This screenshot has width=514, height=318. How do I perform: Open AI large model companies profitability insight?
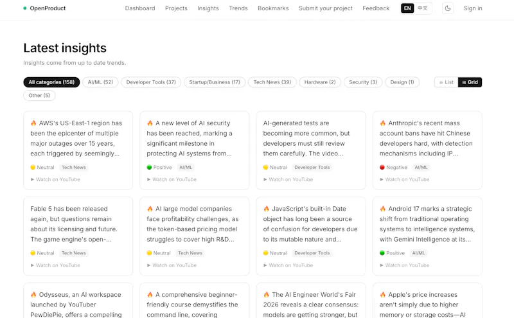[195, 236]
